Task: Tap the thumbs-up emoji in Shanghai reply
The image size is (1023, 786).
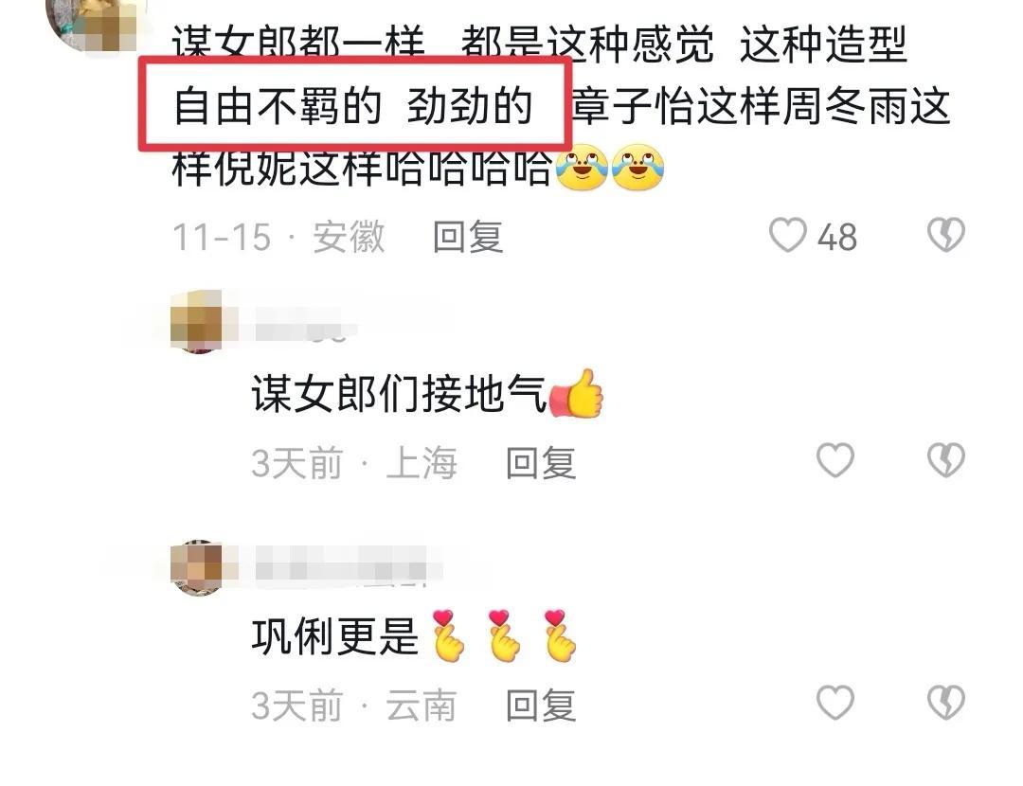Action: (577, 393)
